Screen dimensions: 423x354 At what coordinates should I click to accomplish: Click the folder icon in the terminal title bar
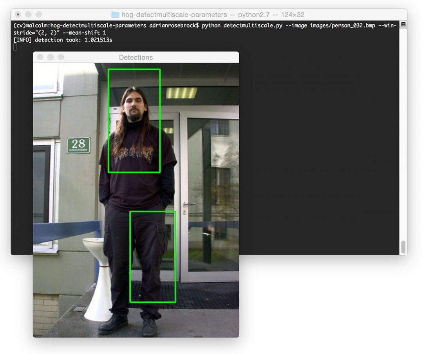click(x=116, y=14)
